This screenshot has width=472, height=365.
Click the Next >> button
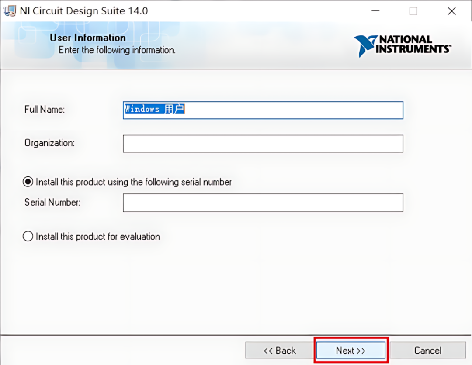click(351, 350)
